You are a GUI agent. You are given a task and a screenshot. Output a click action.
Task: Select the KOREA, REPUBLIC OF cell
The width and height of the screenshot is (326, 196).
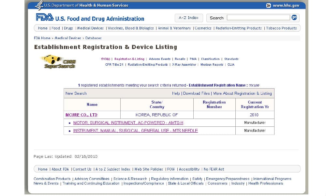[157, 115]
